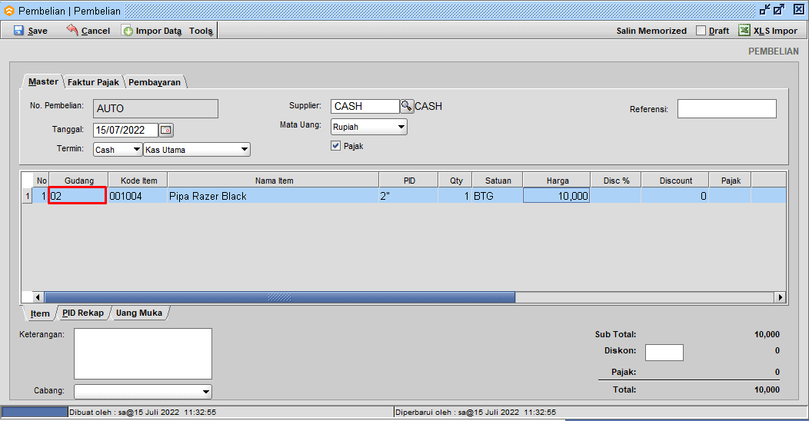809x421 pixels.
Task: Enable the Draft checkbox
Action: (x=701, y=31)
